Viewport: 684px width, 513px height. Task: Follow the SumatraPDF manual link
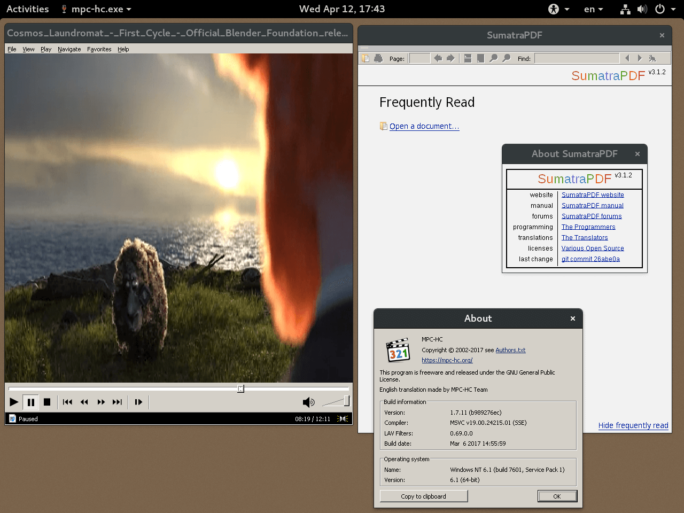tap(592, 205)
